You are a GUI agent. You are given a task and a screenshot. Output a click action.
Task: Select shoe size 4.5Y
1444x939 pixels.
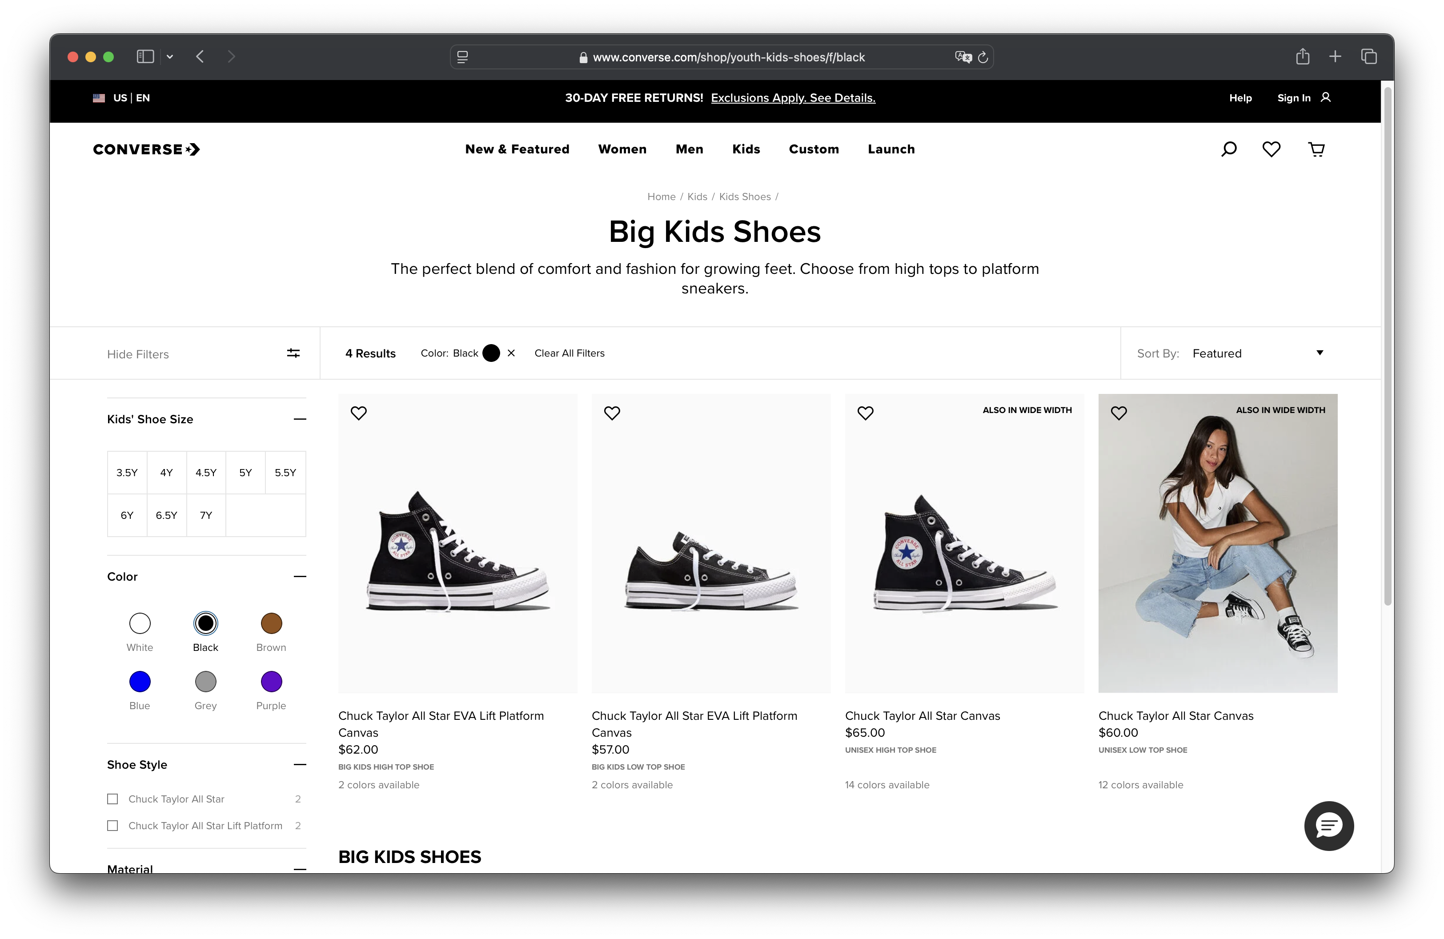click(x=206, y=473)
